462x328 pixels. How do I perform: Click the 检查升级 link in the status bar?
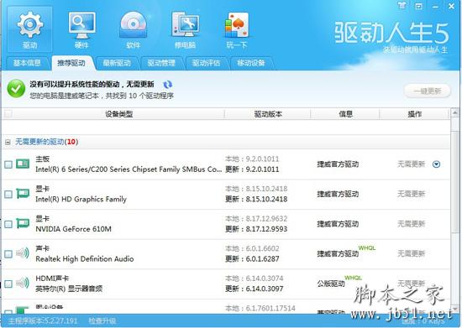click(102, 321)
